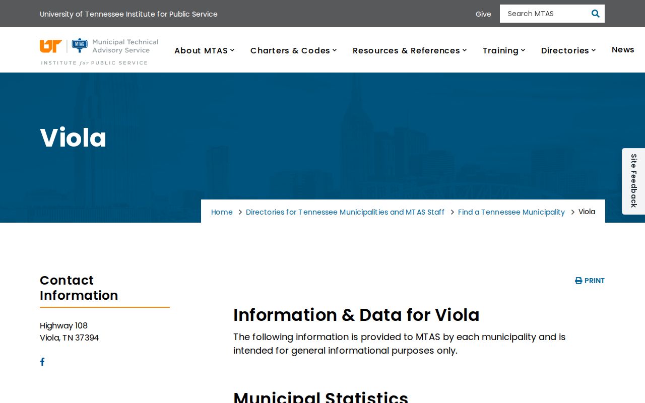Open University of Tennessee Institute for Public Service link
The width and height of the screenshot is (645, 403).
(x=128, y=14)
